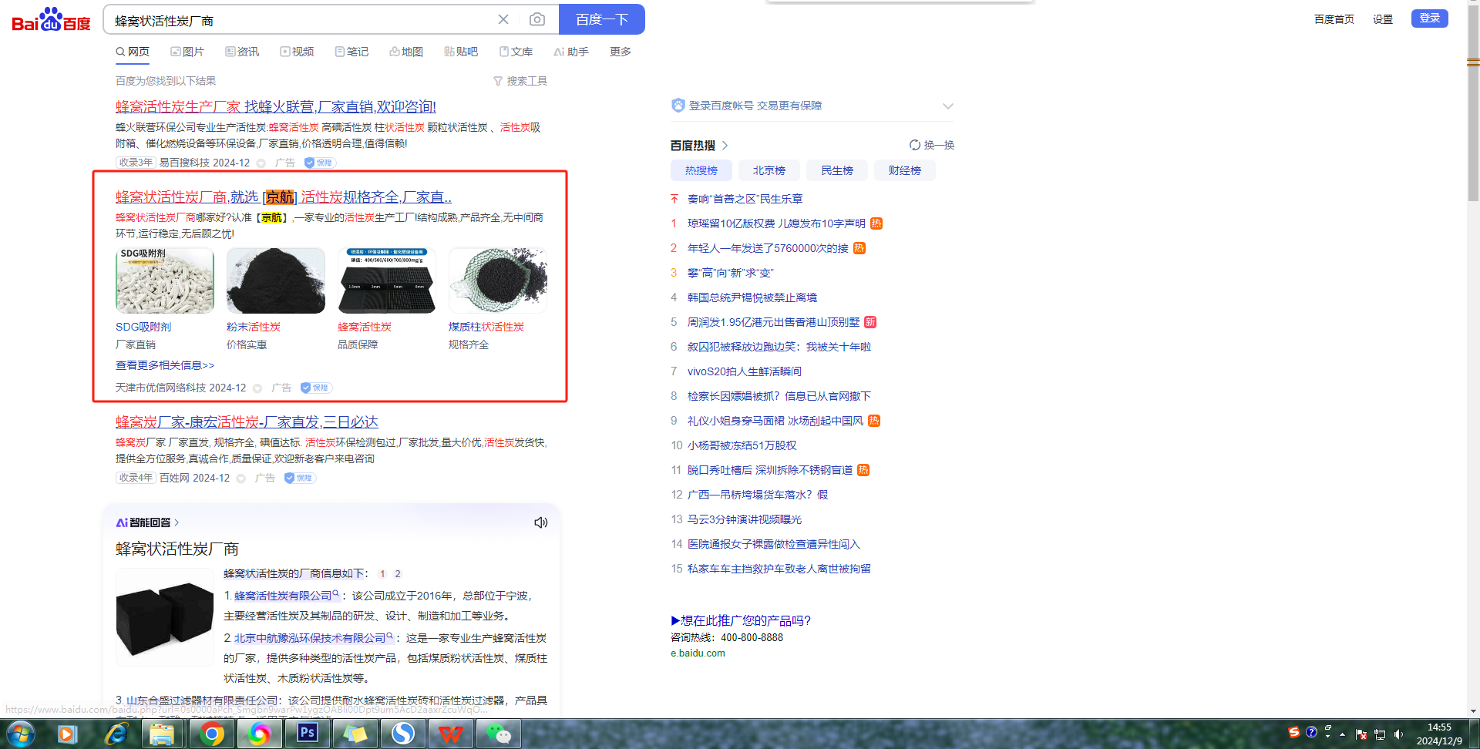The height and width of the screenshot is (749, 1480).
Task: Play the AI answer with the speaker icon
Action: (x=541, y=522)
